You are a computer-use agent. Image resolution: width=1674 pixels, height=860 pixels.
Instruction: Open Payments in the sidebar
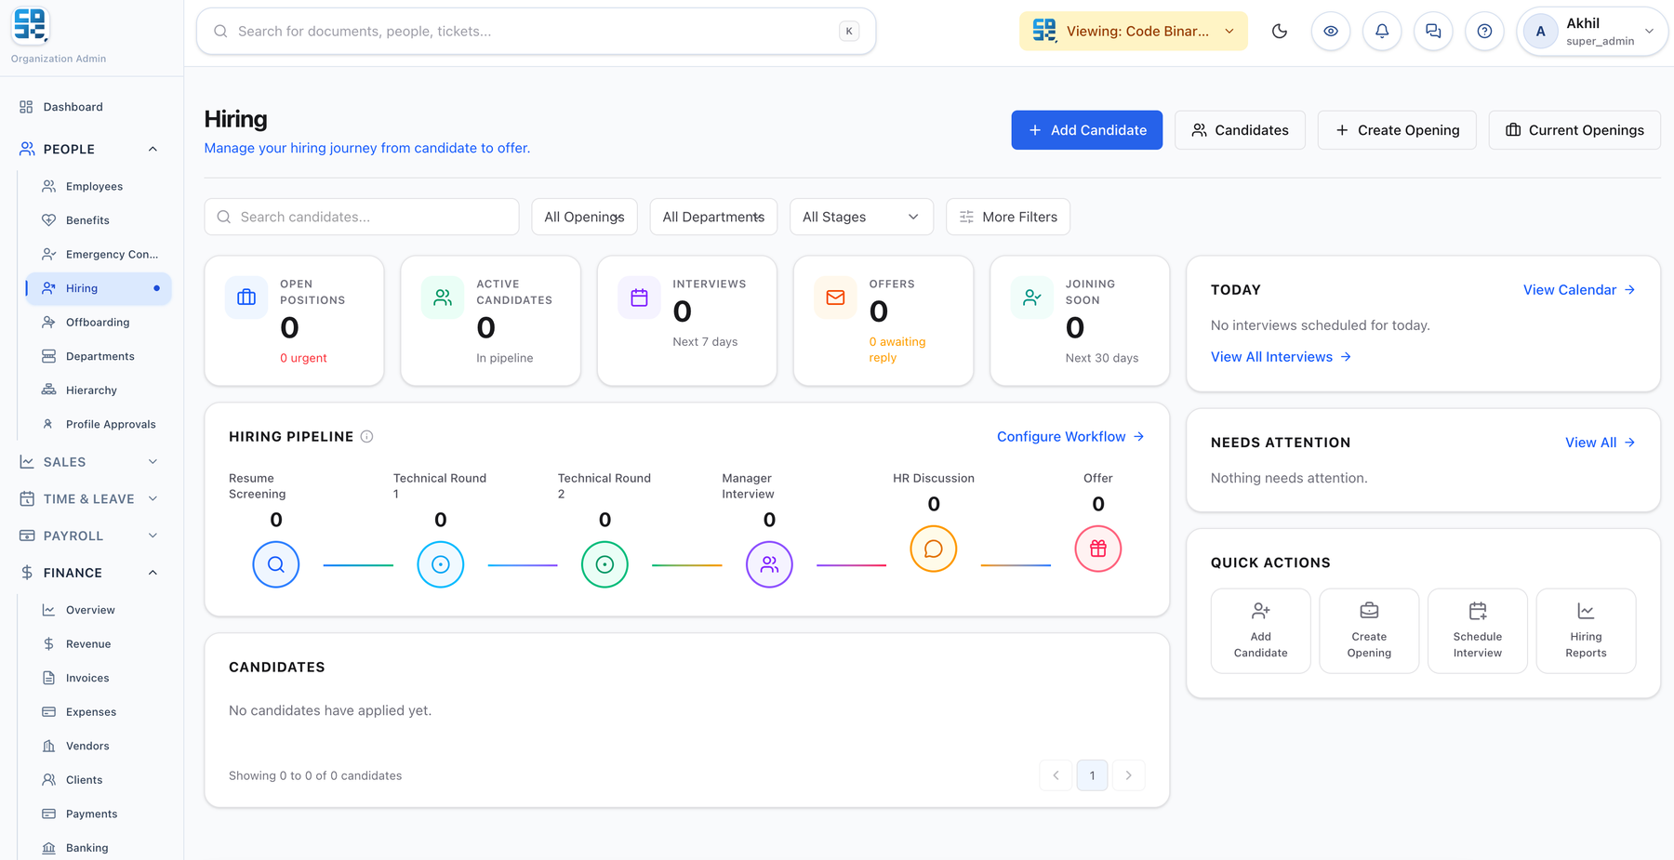(99, 814)
